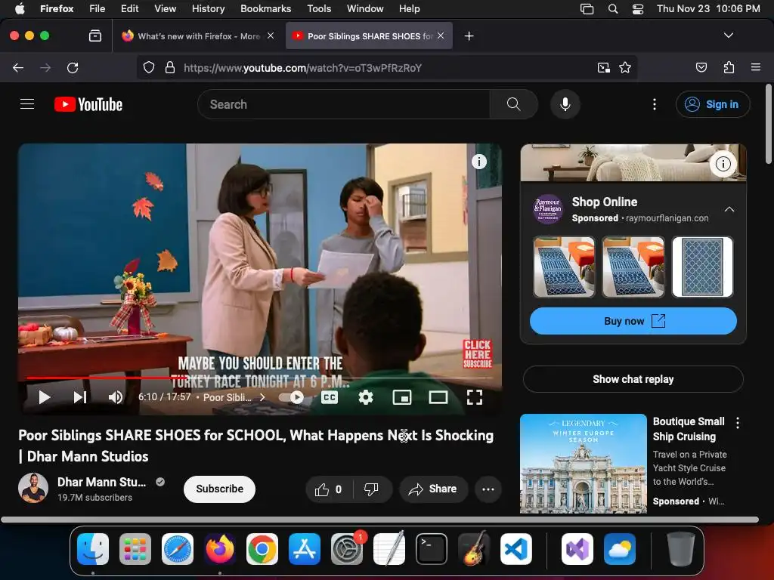
Task: Mute the video volume speaker icon
Action: [x=116, y=397]
